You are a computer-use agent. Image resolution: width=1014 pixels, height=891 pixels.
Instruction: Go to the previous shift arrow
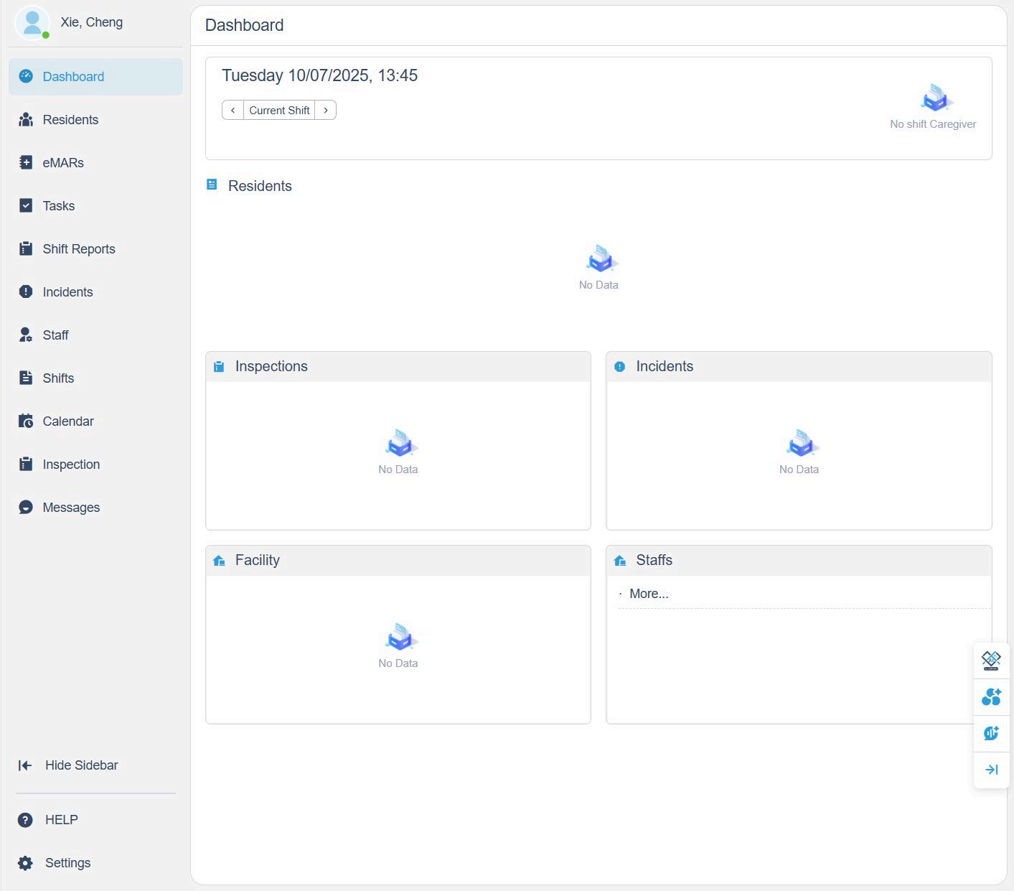(x=233, y=110)
